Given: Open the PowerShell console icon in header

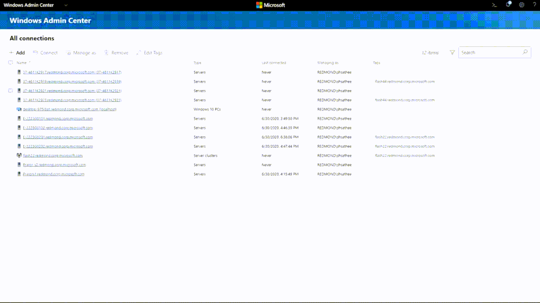Looking at the screenshot, I should click(x=494, y=5).
